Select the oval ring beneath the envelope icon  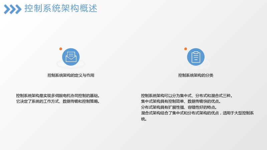point(71,64)
